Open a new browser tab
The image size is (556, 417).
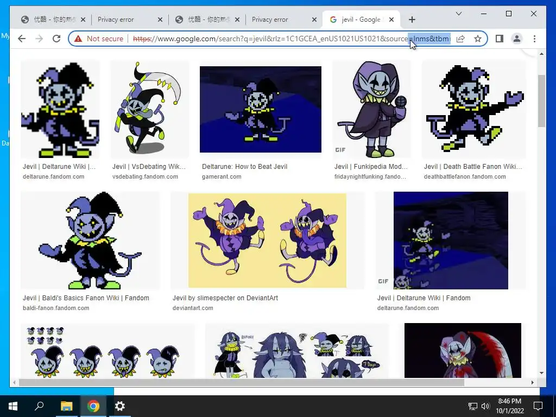point(412,20)
